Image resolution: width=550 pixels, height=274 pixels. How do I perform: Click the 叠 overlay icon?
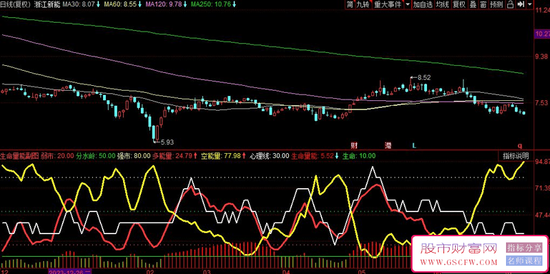pos(472,5)
